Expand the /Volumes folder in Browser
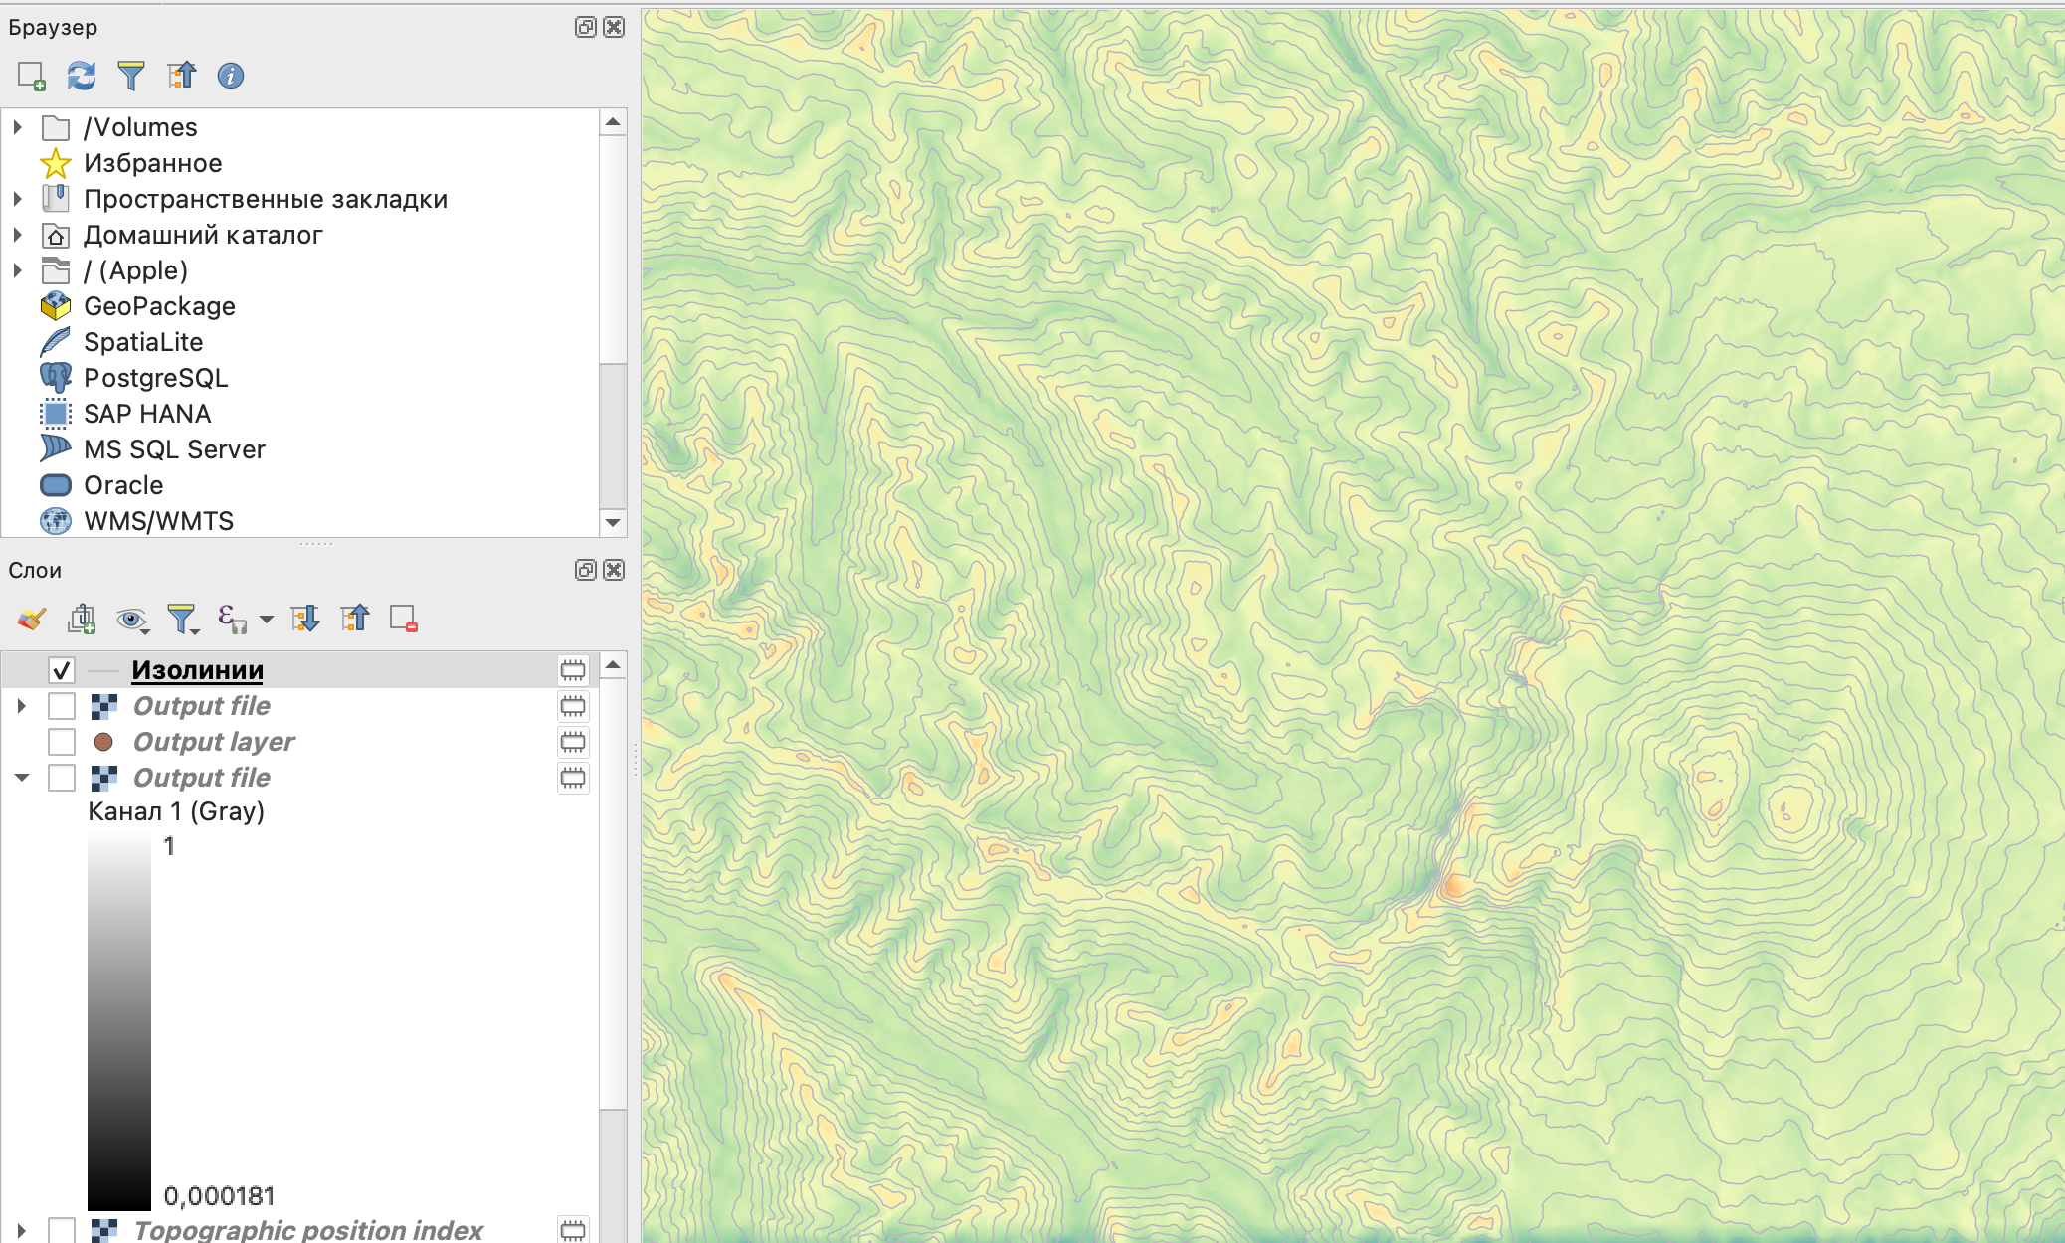 (x=17, y=127)
